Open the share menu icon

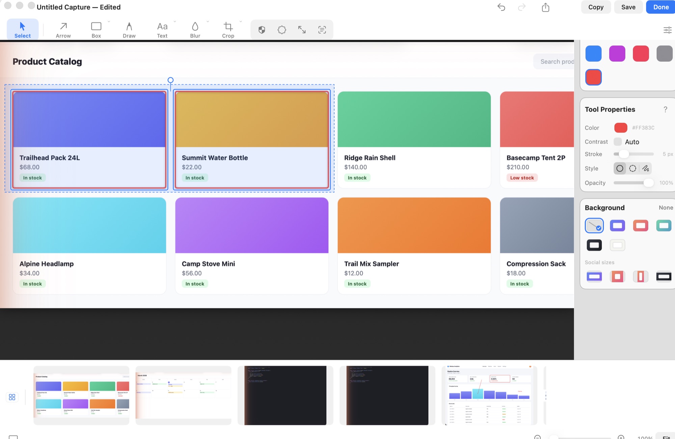(546, 7)
